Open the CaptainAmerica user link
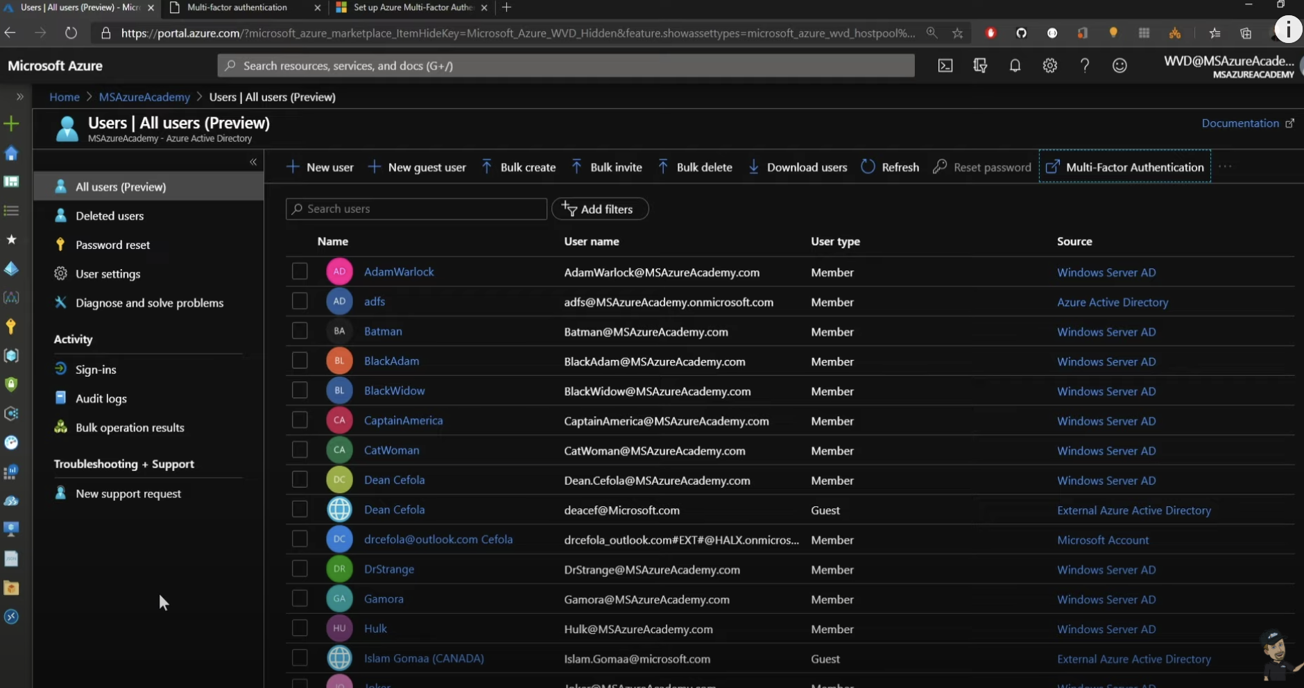The width and height of the screenshot is (1304, 688). pos(403,420)
